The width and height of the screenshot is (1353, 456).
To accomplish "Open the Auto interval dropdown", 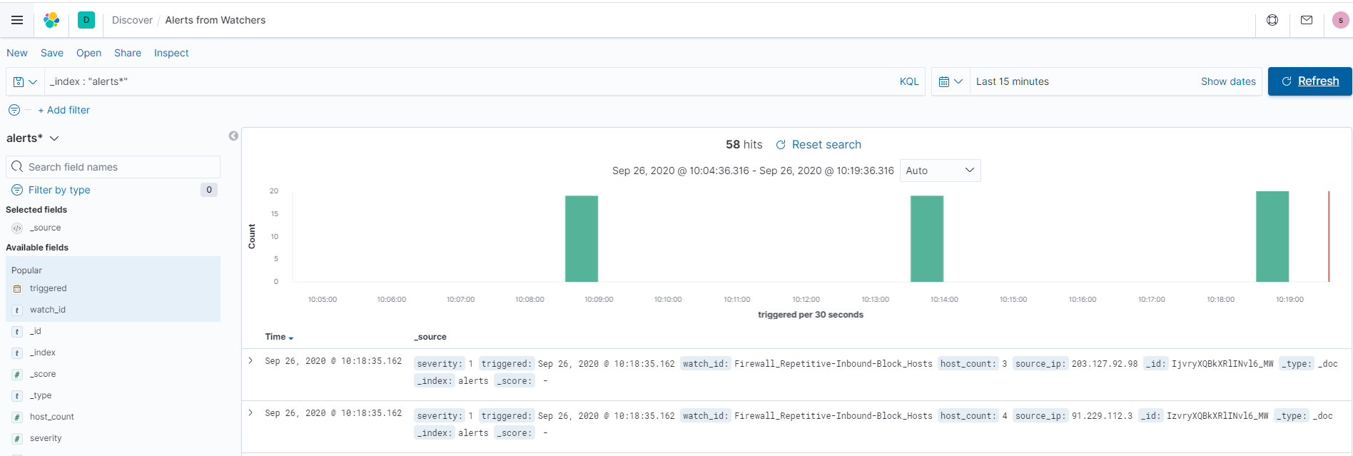I will tap(940, 171).
